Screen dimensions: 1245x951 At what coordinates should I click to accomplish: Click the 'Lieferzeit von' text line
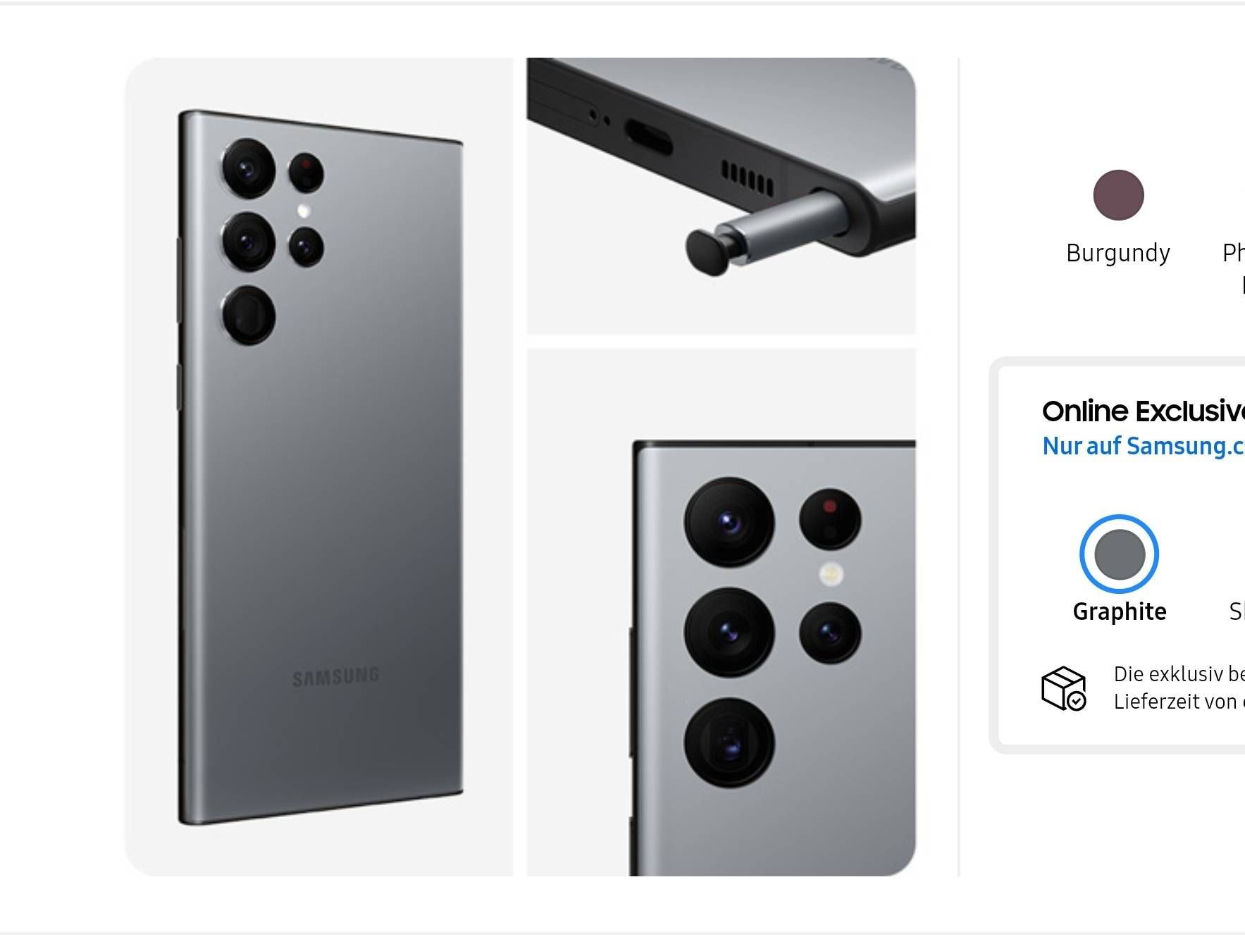coord(1179,702)
